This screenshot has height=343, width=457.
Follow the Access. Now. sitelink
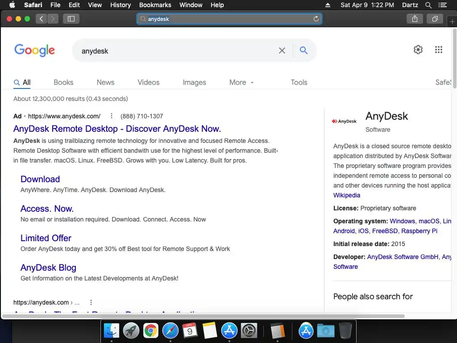pos(47,209)
